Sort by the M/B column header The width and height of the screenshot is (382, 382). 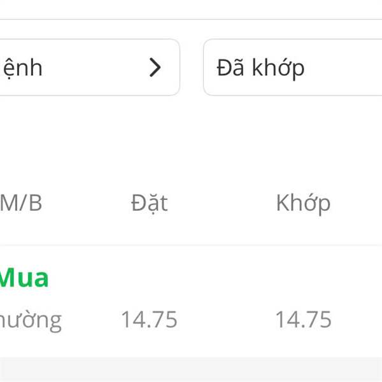coord(21,203)
